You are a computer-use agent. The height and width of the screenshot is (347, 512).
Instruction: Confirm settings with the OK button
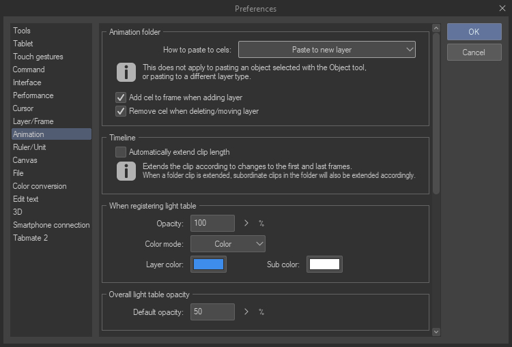(x=474, y=32)
